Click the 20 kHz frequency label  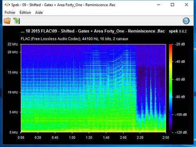(13, 52)
